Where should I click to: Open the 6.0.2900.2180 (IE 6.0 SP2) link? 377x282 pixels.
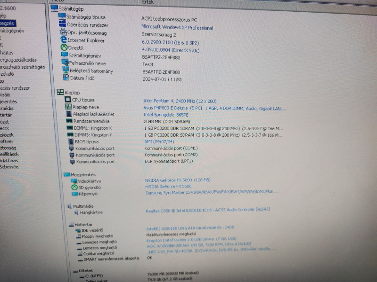[170, 43]
